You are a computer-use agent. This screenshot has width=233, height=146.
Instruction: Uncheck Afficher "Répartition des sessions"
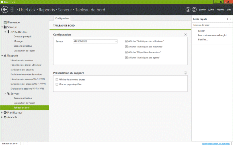pos(126,52)
